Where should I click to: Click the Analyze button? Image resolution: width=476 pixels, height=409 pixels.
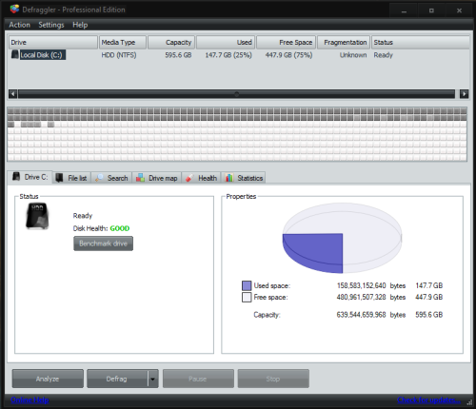[48, 379]
